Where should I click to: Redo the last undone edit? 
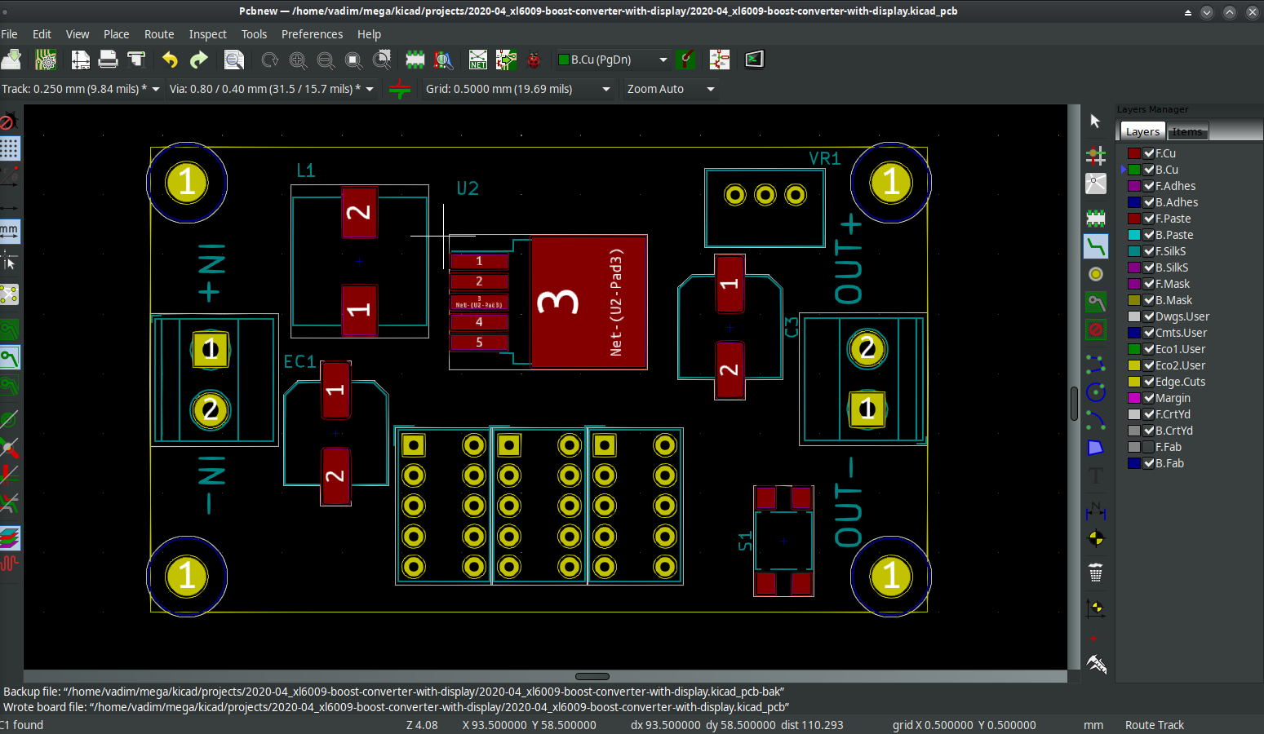(199, 60)
